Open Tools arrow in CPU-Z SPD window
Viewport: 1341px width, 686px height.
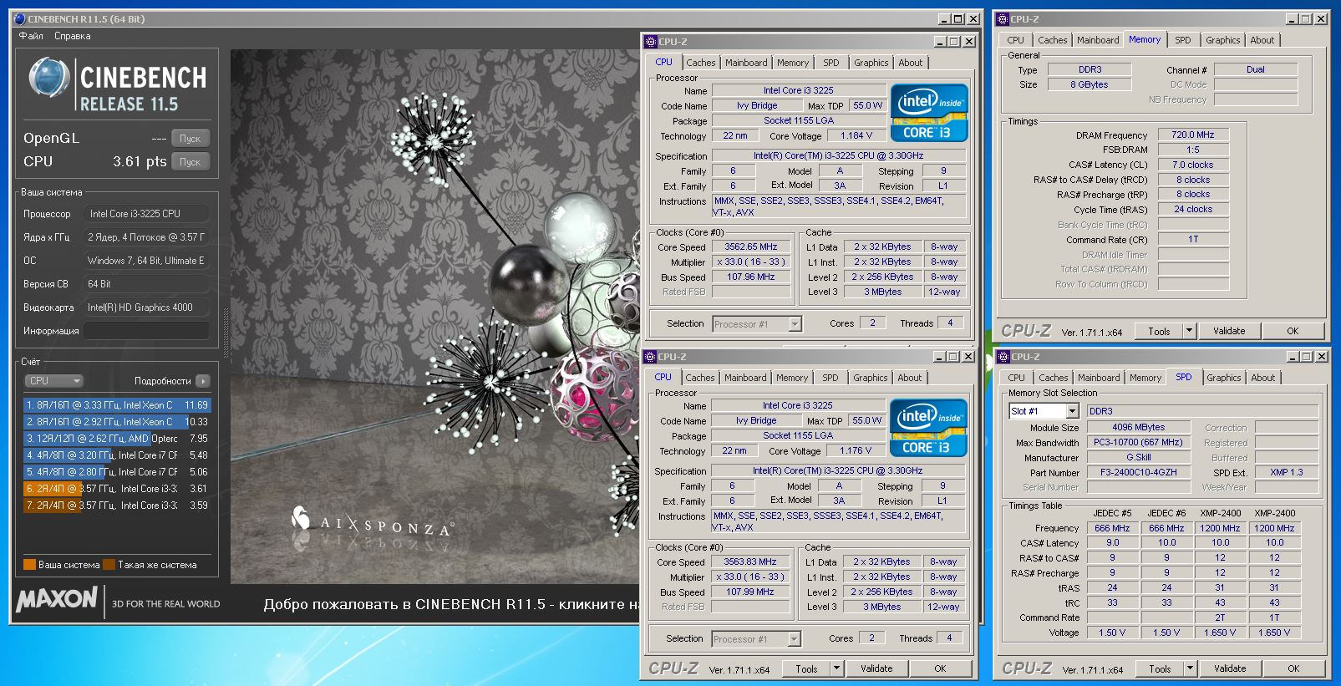(x=1191, y=668)
